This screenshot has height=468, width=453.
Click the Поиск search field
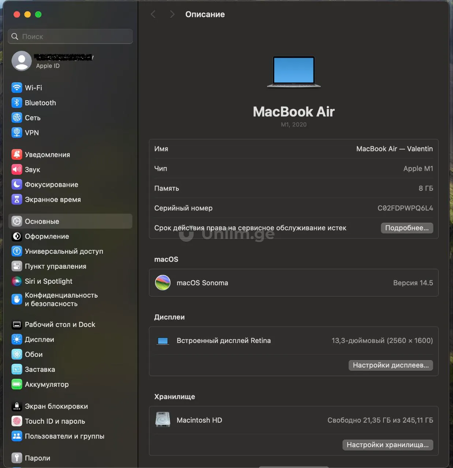[70, 37]
